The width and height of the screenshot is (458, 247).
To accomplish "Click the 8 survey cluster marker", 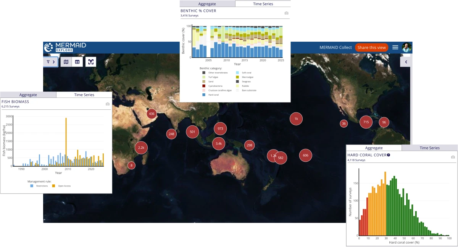I will click(132, 165).
